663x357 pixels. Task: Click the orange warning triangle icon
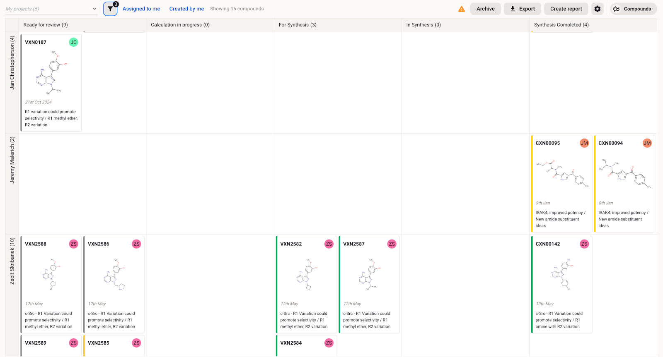pos(461,9)
